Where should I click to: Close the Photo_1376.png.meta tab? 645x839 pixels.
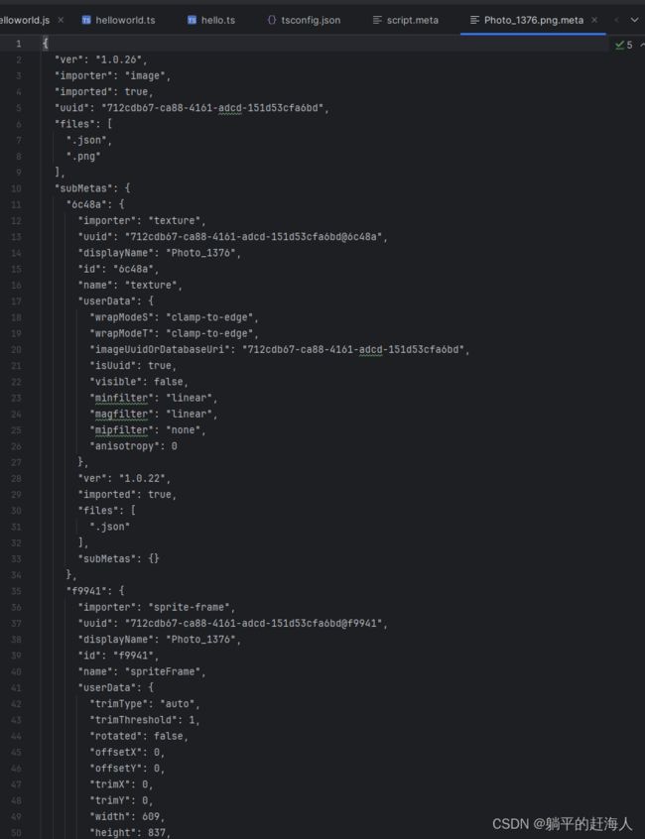(594, 20)
